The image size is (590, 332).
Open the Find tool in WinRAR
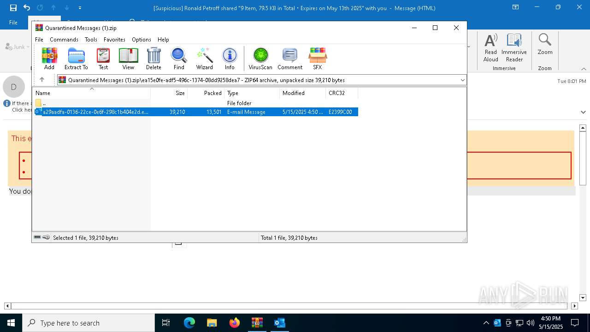coord(179,59)
